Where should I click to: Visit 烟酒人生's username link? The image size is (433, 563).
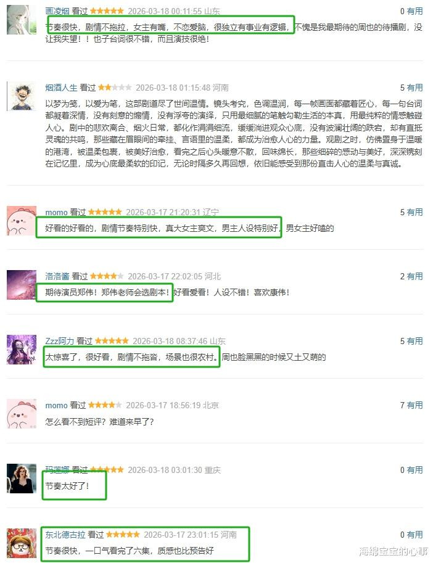click(x=61, y=88)
